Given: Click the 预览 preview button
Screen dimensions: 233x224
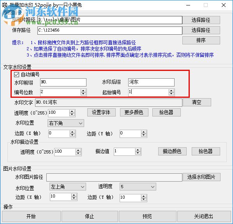Looking at the screenshot, I should (147, 216).
